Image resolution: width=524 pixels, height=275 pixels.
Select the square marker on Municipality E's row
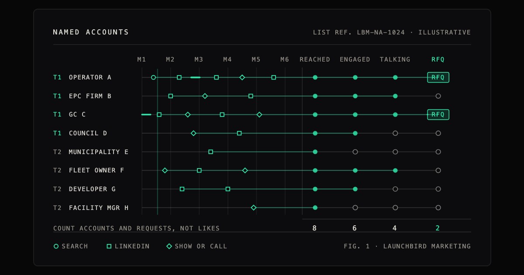[210, 152]
